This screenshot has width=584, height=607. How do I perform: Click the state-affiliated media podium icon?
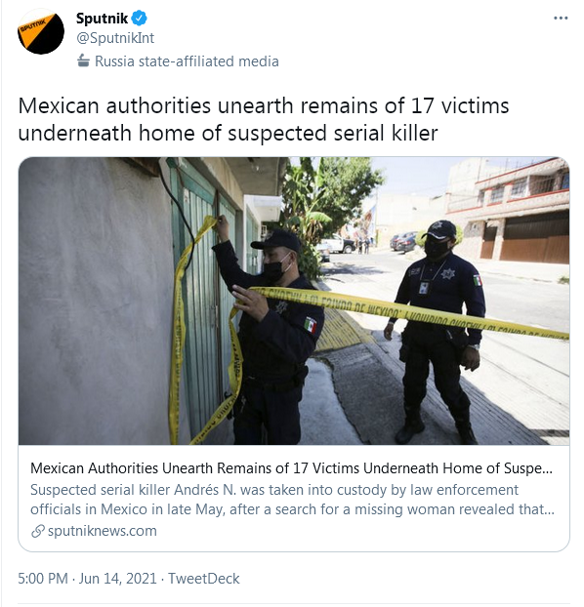[83, 61]
